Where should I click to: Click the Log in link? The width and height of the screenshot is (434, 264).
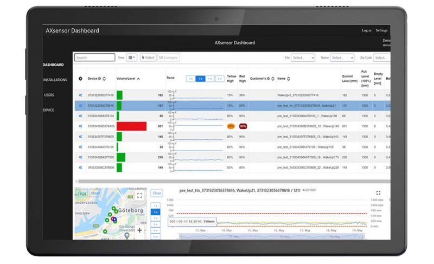point(366,30)
